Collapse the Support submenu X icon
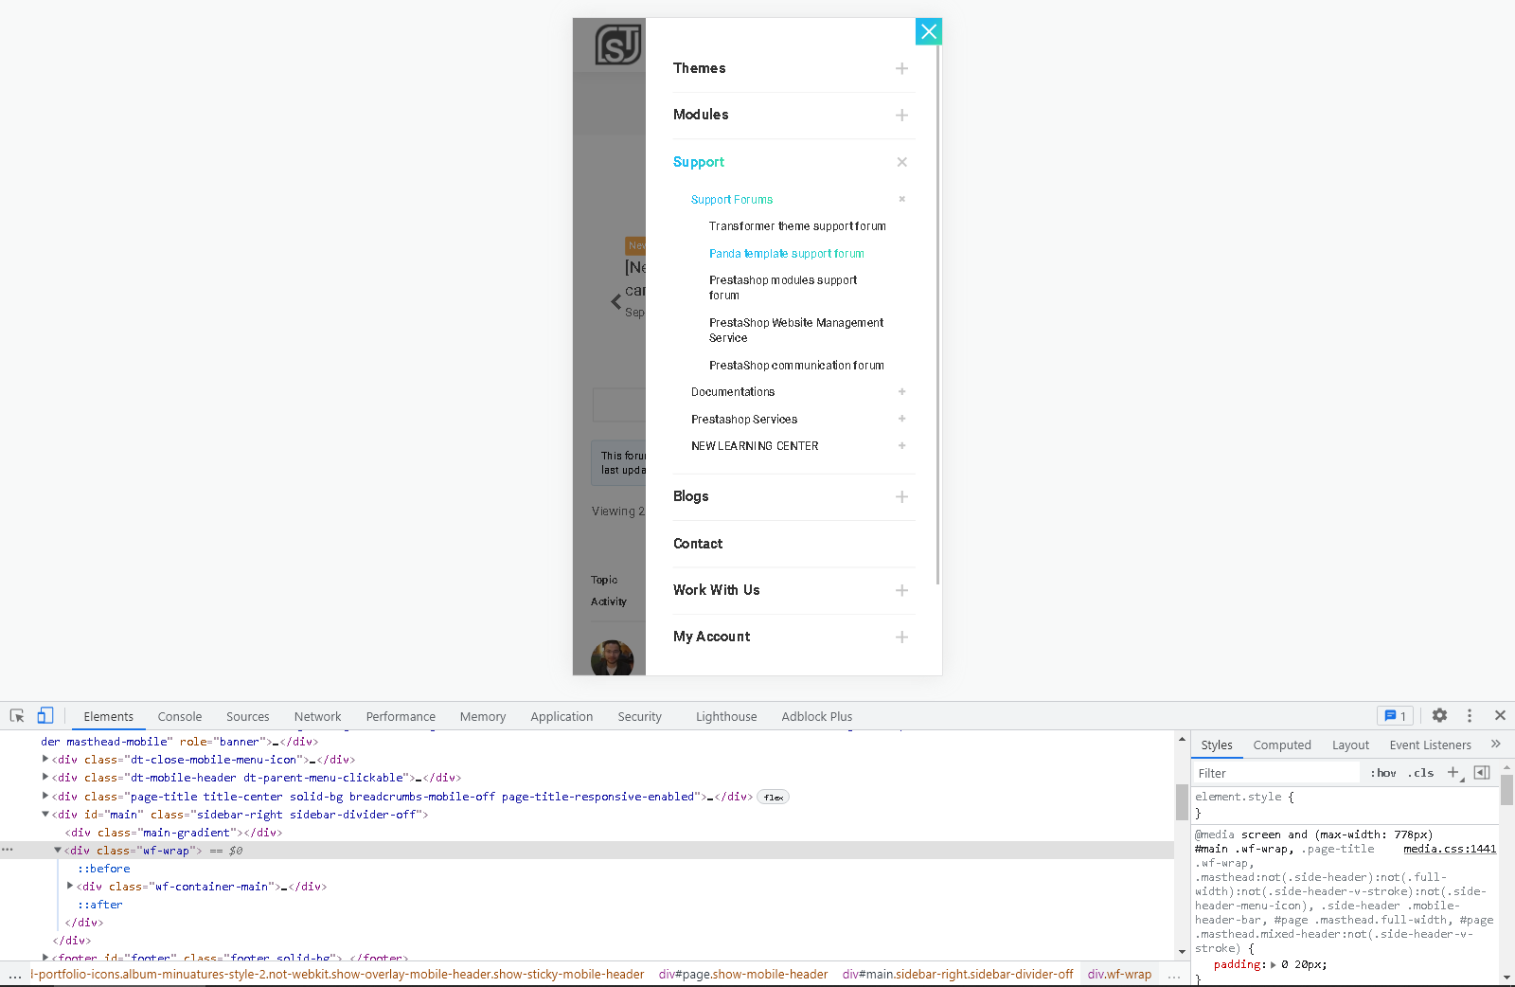Viewport: 1515px width, 987px height. point(901,162)
